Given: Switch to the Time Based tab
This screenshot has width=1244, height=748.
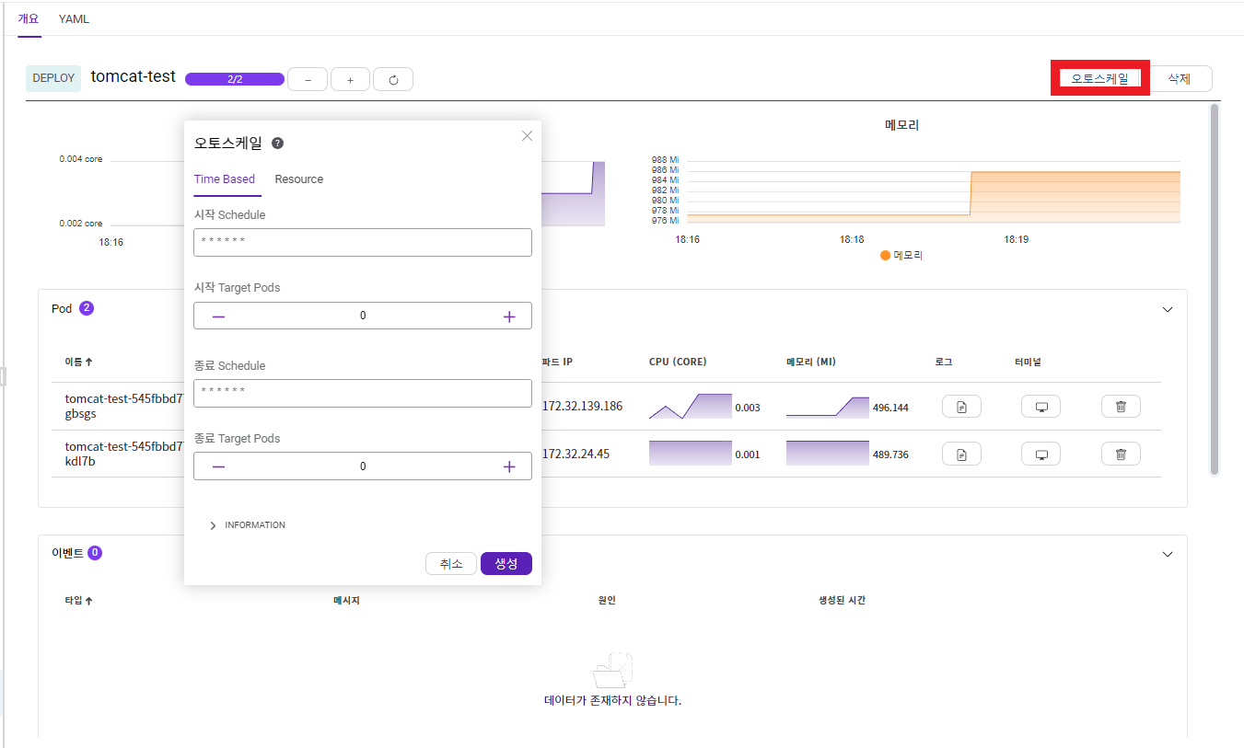Looking at the screenshot, I should 225,179.
